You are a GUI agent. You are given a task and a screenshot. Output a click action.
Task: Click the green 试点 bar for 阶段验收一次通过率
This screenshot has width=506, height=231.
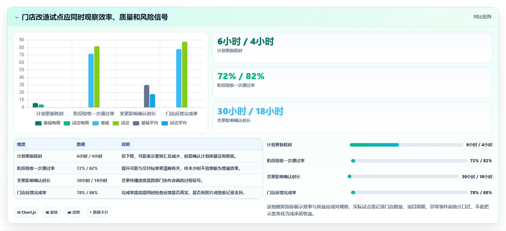pyautogui.click(x=97, y=77)
